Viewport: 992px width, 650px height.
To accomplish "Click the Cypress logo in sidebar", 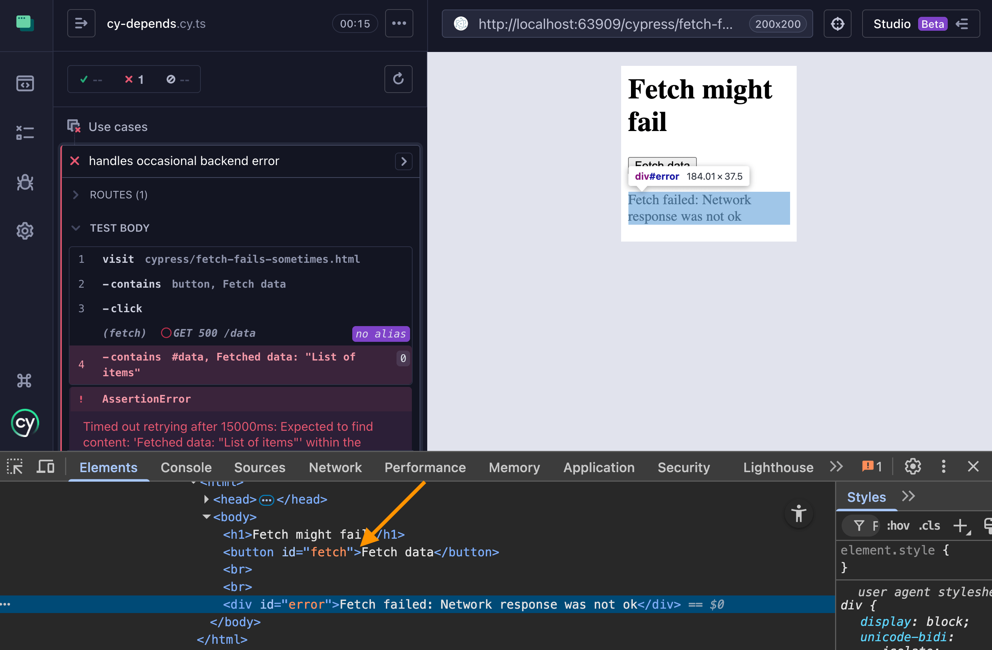I will tap(25, 423).
